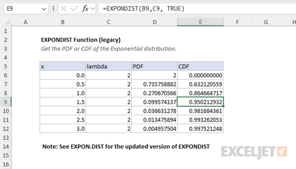The width and height of the screenshot is (296, 169).
Task: Select row 8 header
Action: pyautogui.click(x=6, y=93)
